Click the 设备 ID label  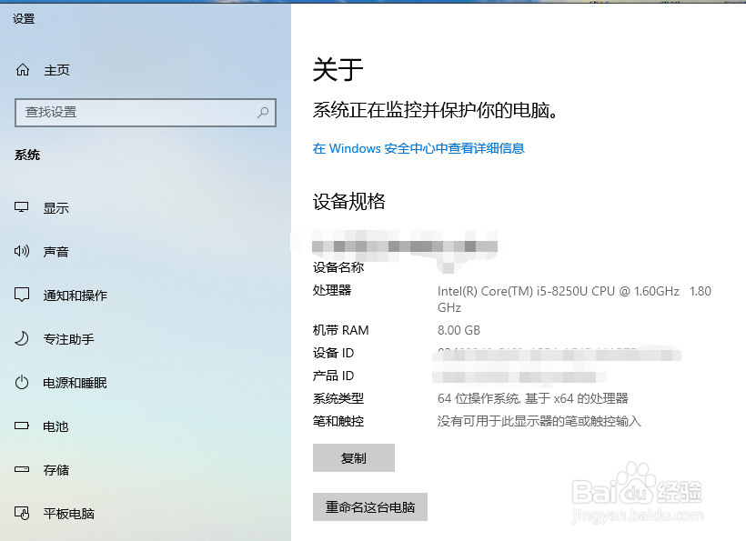[333, 353]
